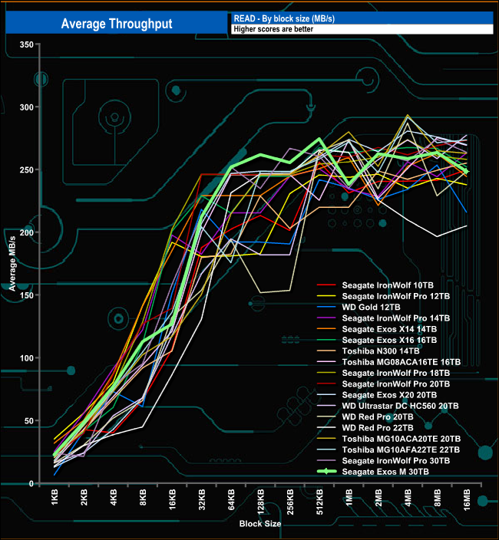This screenshot has width=499, height=540.
Task: Select 'Toshiba MG10AFA22TE 22TB' legend label
Action: (x=401, y=450)
